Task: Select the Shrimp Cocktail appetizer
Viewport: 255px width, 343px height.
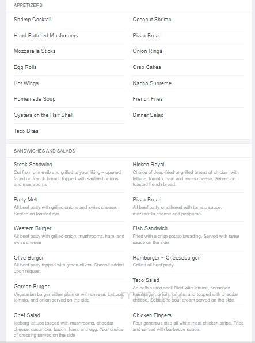Action: [x=33, y=20]
